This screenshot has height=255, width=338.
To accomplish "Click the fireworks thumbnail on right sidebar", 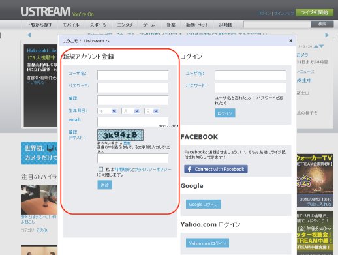I will pyautogui.click(x=315, y=181).
